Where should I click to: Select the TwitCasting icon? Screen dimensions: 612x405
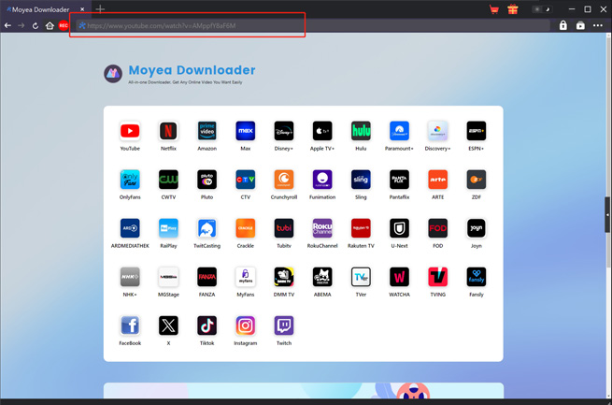coord(206,228)
